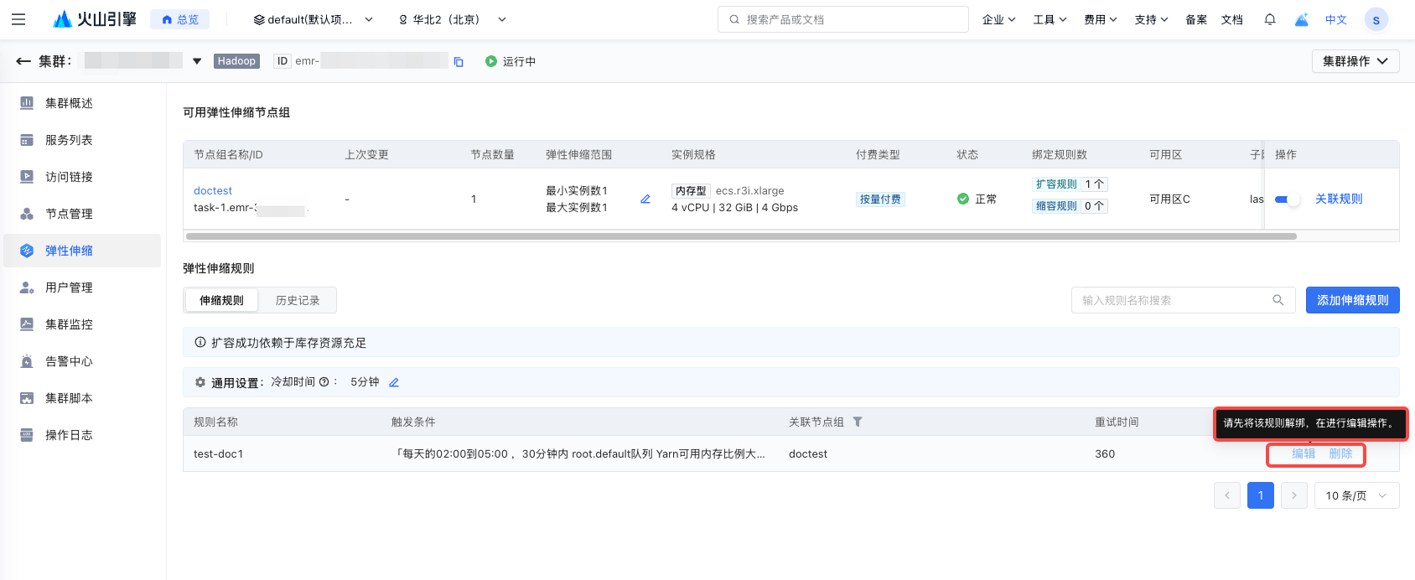The width and height of the screenshot is (1415, 580).
Task: Click the 弹性伸缩 sidebar icon
Action: tap(27, 251)
